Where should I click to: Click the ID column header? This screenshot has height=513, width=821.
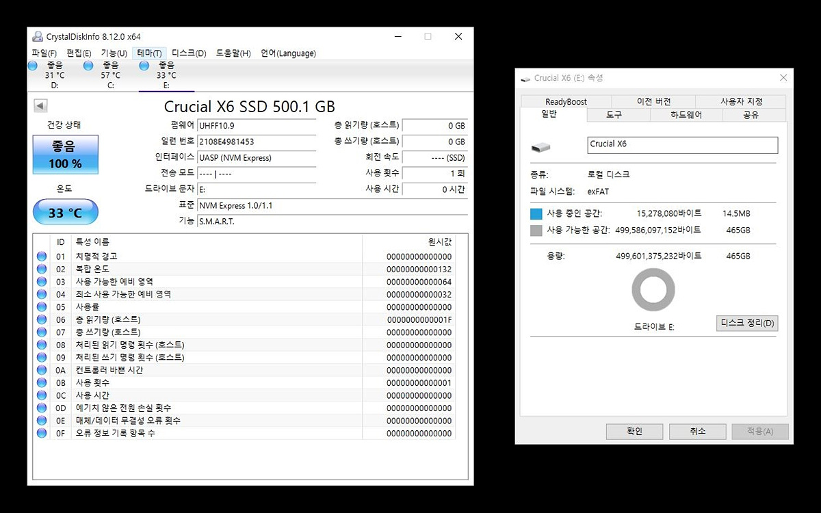click(61, 242)
